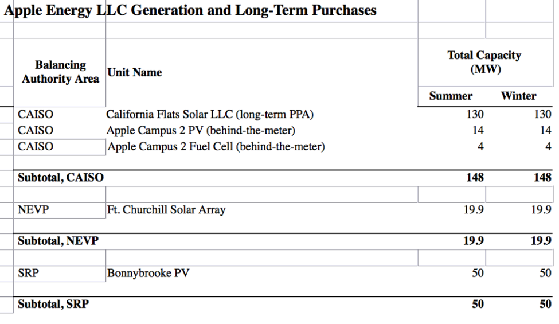Select the "Balancing Authority Area" header cell

60,72
